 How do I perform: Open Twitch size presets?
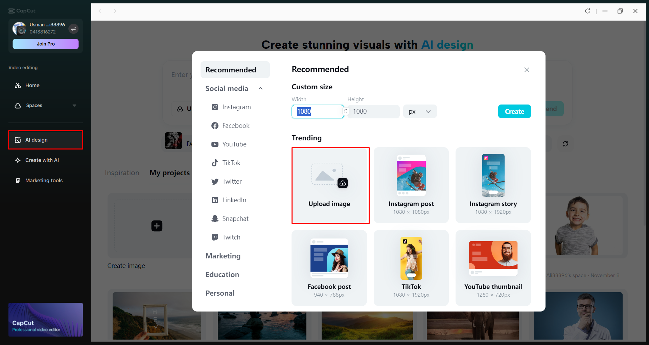[215, 237]
